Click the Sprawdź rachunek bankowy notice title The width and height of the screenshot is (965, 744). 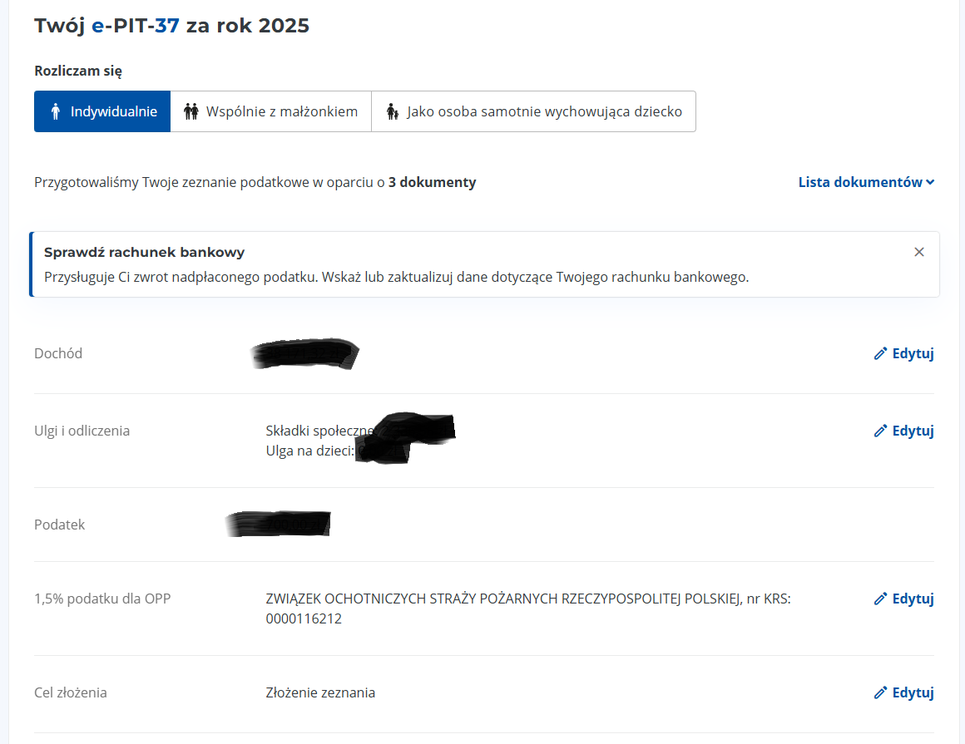[x=144, y=252]
